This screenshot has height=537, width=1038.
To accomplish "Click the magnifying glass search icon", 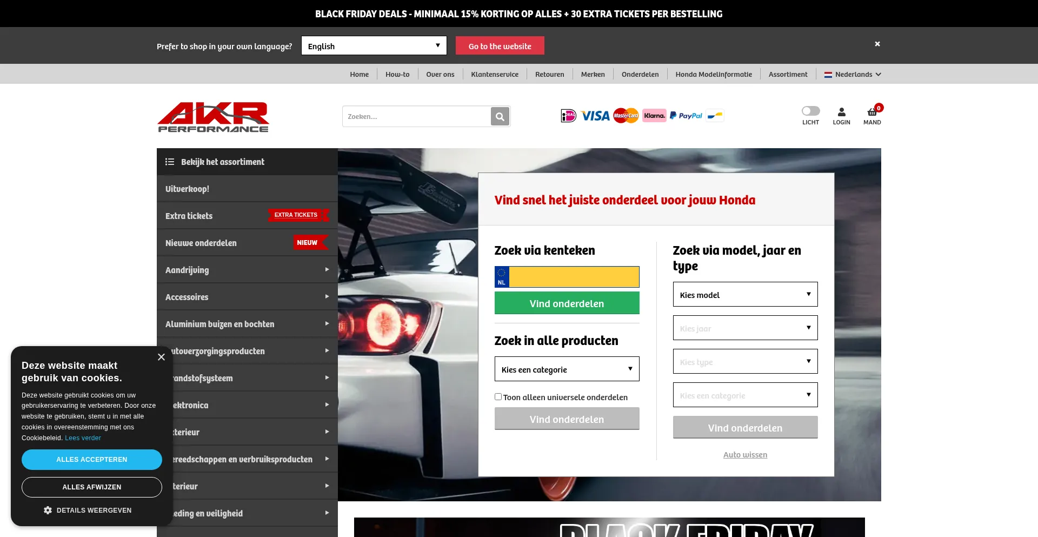I will (x=500, y=116).
